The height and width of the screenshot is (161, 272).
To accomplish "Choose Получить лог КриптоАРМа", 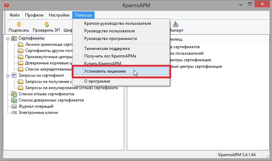I will [x=121, y=56].
